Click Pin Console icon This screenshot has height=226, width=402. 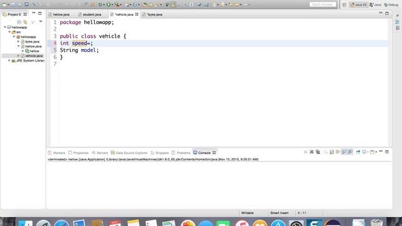[358, 152]
